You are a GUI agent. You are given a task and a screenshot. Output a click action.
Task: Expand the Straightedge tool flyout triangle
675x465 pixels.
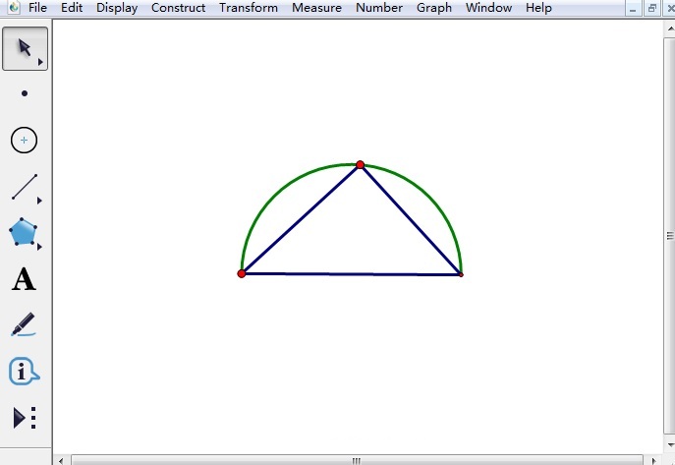39,201
